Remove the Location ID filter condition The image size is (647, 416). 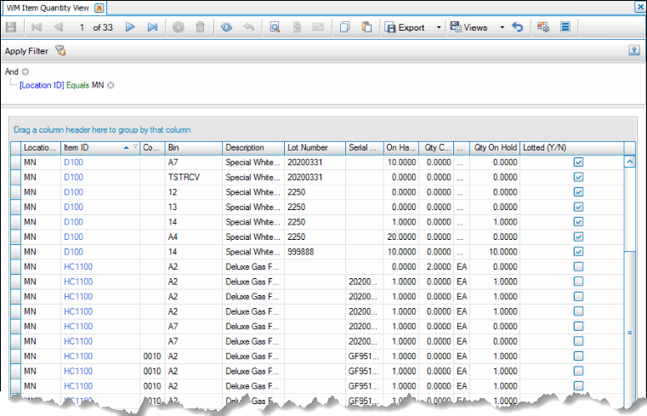pos(111,85)
